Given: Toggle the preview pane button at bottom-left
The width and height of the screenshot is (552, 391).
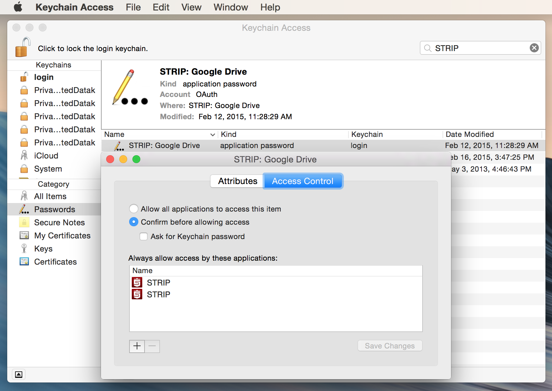Looking at the screenshot, I should tap(19, 374).
